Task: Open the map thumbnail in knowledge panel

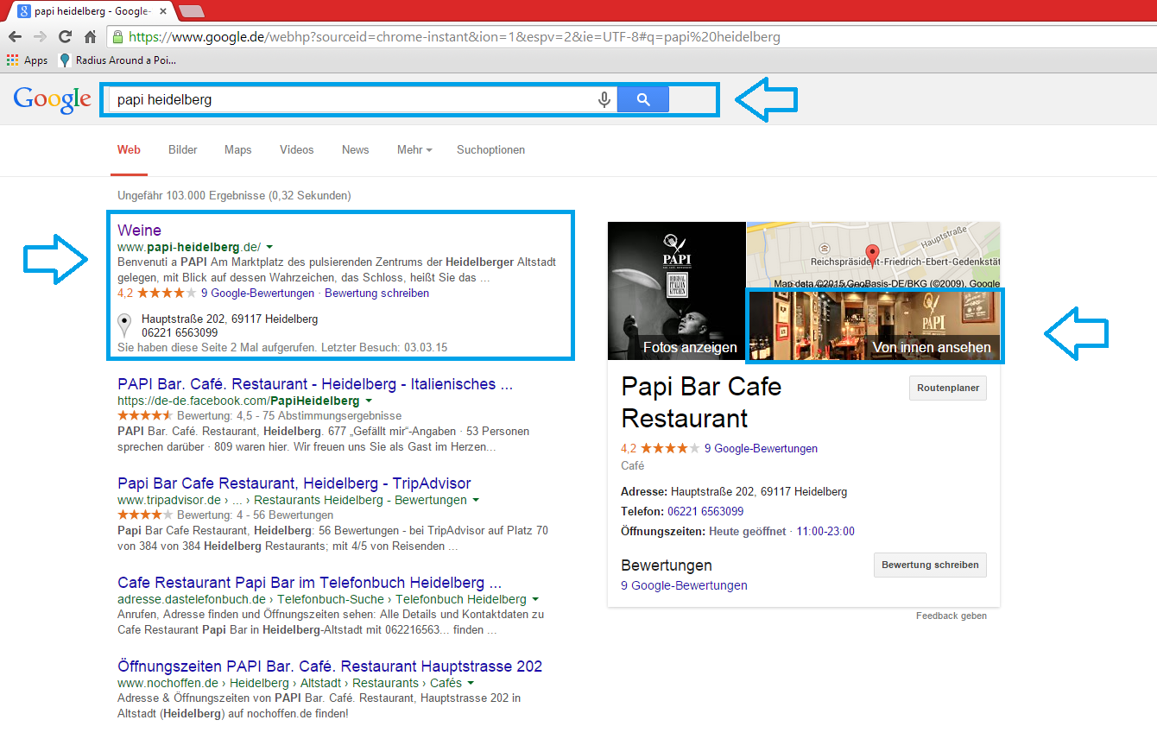Action: 873,256
